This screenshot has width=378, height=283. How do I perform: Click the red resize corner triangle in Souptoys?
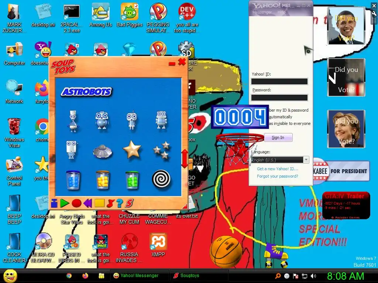pos(185,206)
